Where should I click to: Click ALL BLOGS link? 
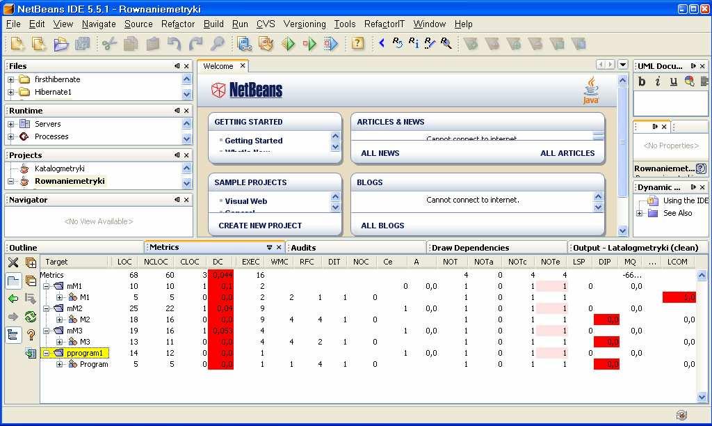pyautogui.click(x=382, y=226)
